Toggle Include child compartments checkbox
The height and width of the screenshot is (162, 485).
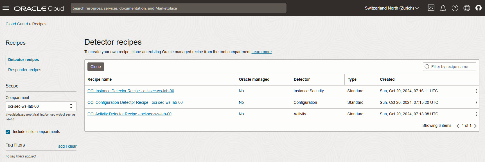point(8,132)
